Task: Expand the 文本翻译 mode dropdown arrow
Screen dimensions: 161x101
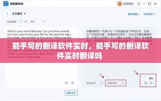Action: (x=25, y=14)
